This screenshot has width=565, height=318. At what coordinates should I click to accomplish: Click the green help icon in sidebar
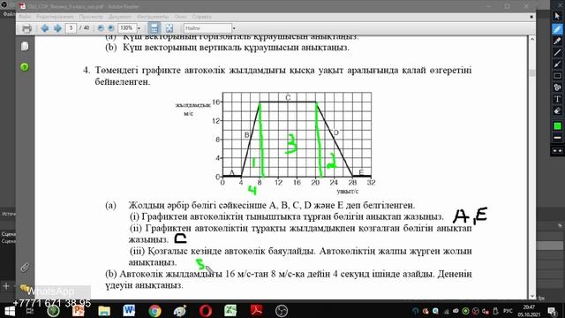pyautogui.click(x=25, y=67)
